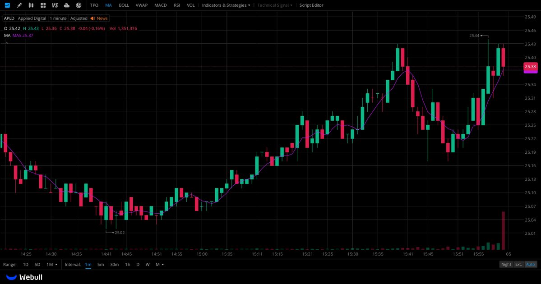Viewport: 541px width, 284px height.
Task: Click the Adjusted price setting label
Action: click(x=79, y=18)
